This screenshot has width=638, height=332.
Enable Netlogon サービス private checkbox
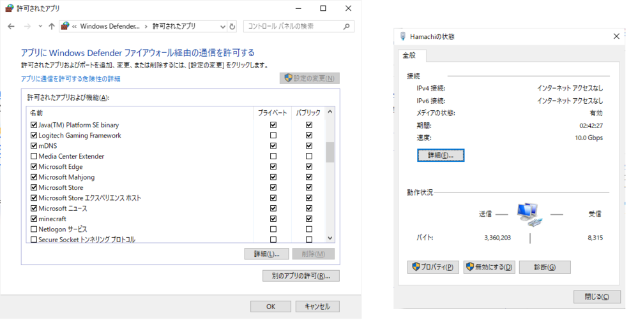click(x=273, y=229)
